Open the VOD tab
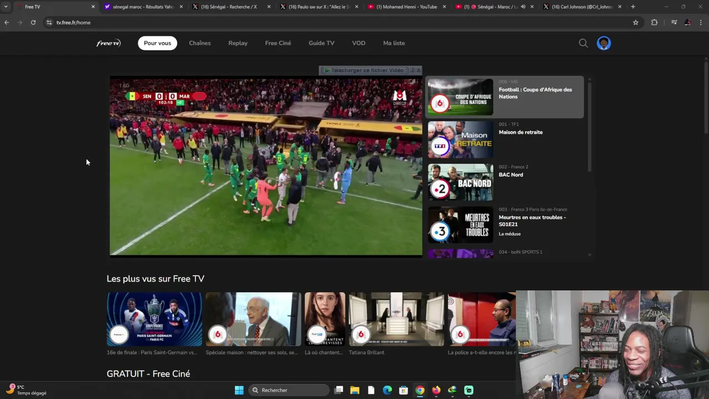The image size is (709, 399). coord(358,43)
